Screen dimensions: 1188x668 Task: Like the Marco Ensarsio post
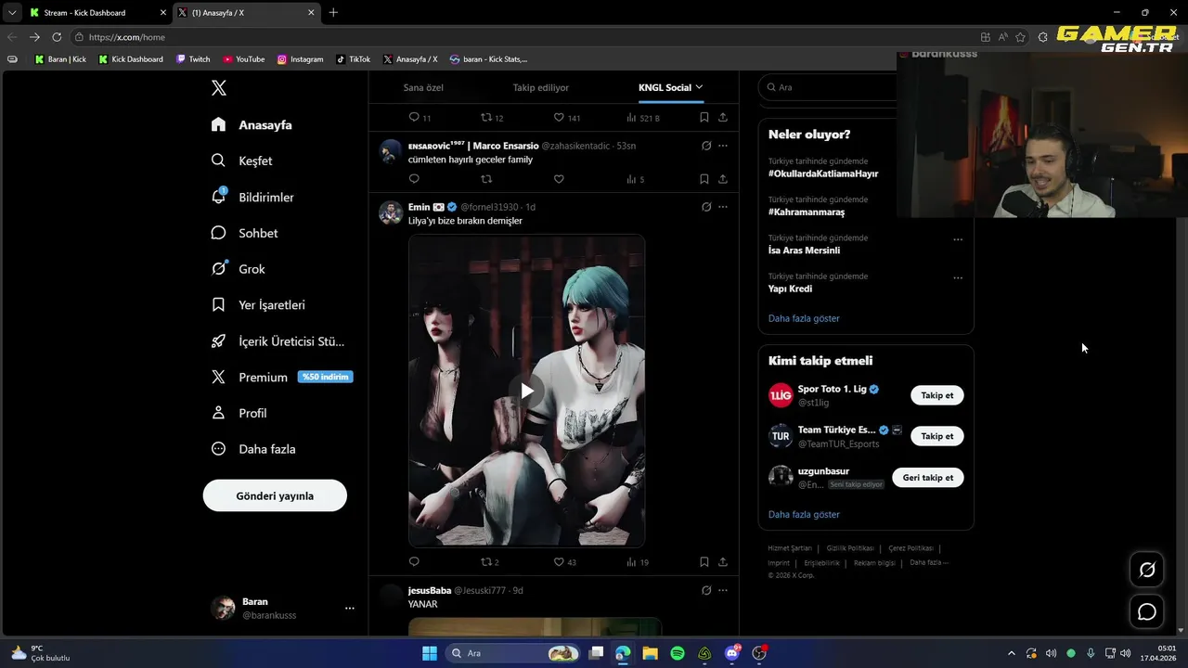559,179
